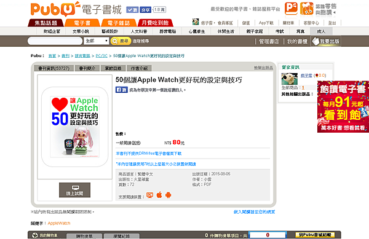Click the 儲值 top-up link

(x=245, y=23)
